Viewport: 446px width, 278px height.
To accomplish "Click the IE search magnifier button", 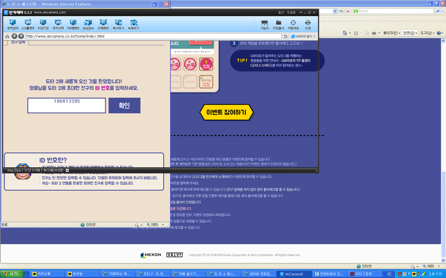I will click(x=438, y=11).
